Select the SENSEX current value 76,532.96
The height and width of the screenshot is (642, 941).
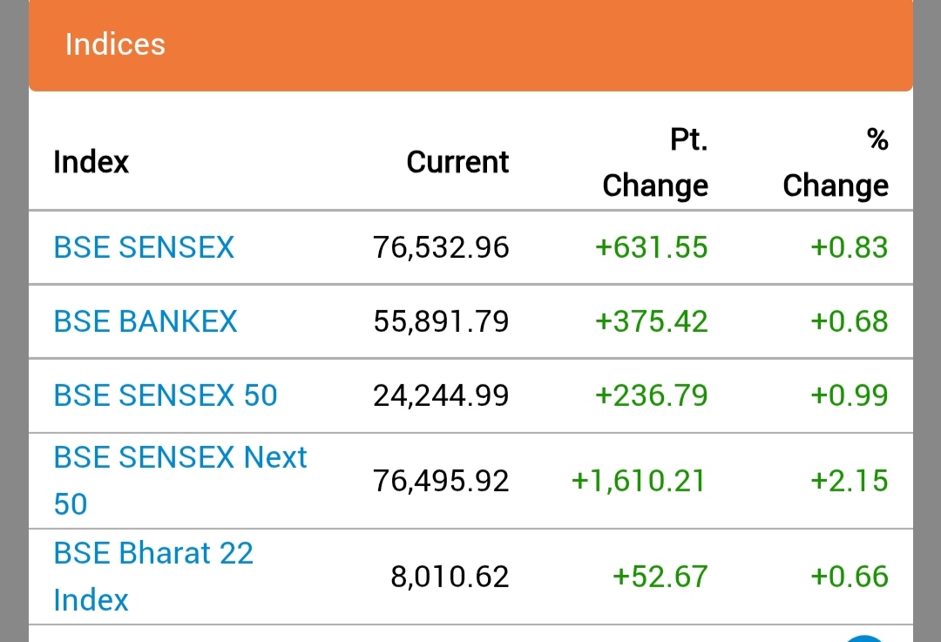click(441, 247)
